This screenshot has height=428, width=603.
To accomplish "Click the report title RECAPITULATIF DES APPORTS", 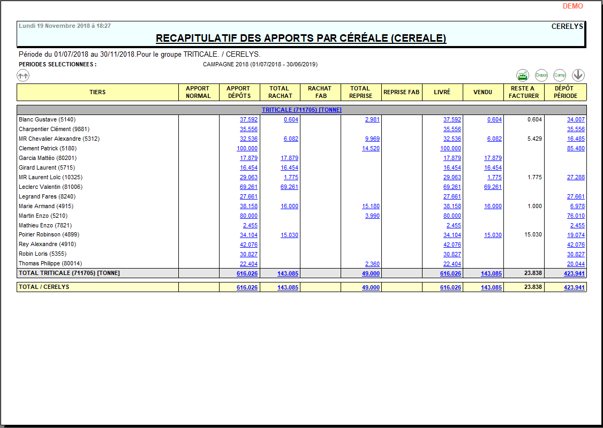I will [x=301, y=39].
